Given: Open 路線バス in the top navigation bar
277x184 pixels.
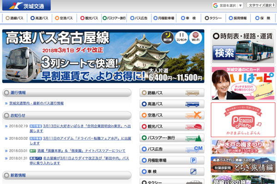Looking at the screenshot, I should pos(15,18).
